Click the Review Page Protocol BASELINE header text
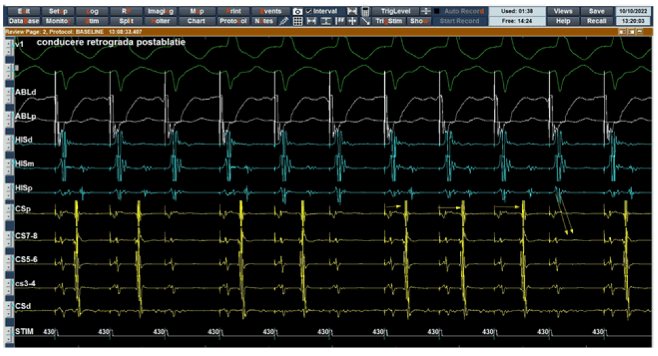 tap(73, 32)
